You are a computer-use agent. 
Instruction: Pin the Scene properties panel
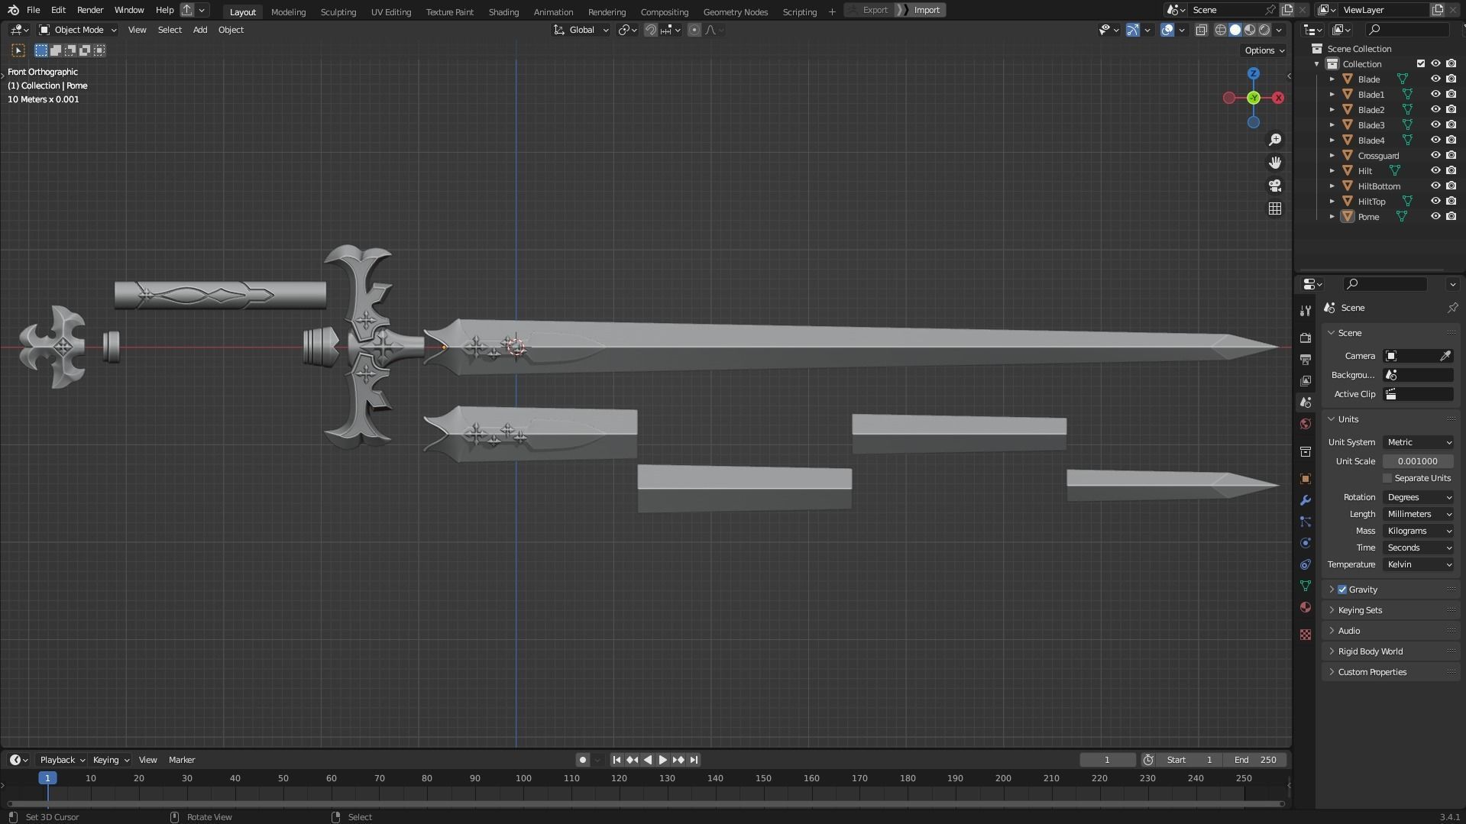tap(1451, 308)
